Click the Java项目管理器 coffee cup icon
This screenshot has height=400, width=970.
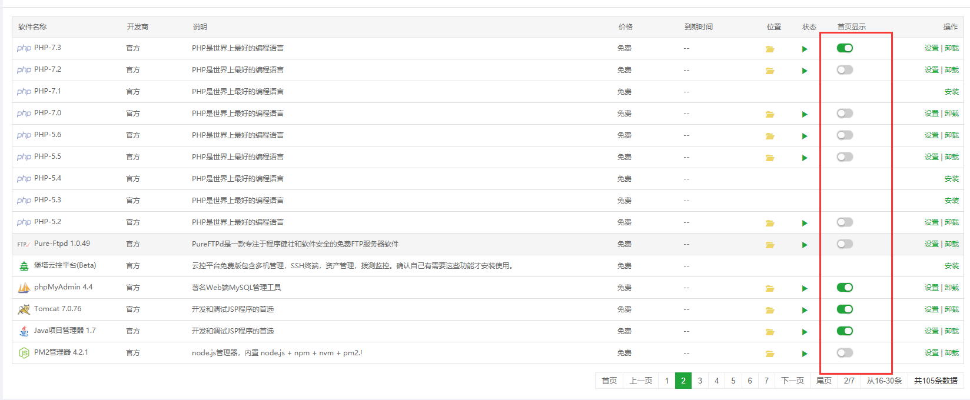24,331
